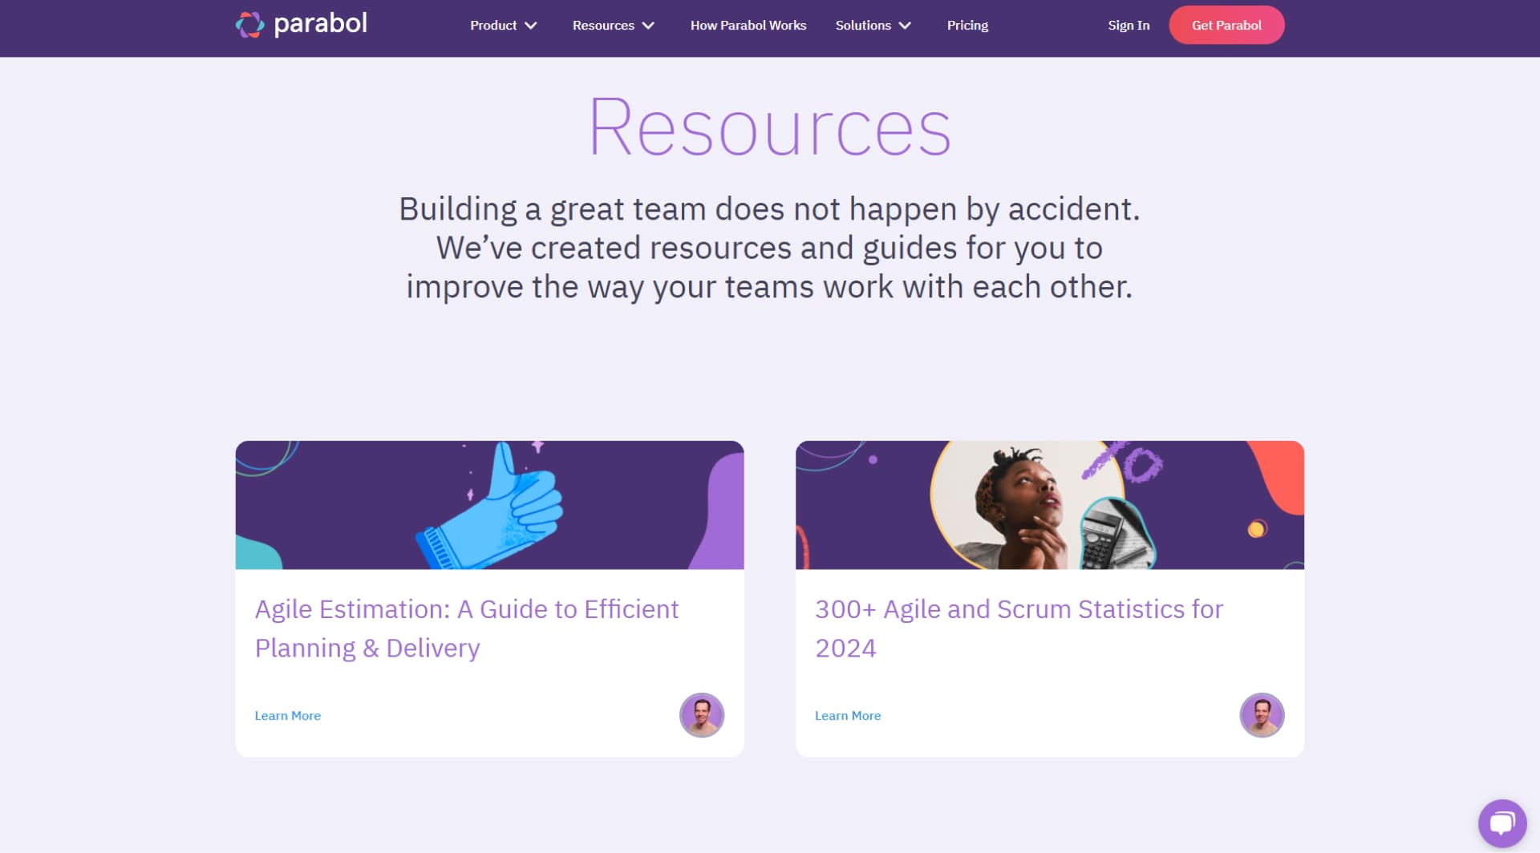Viewport: 1540px width, 853px height.
Task: Click the Parabol logo icon
Action: click(x=249, y=25)
